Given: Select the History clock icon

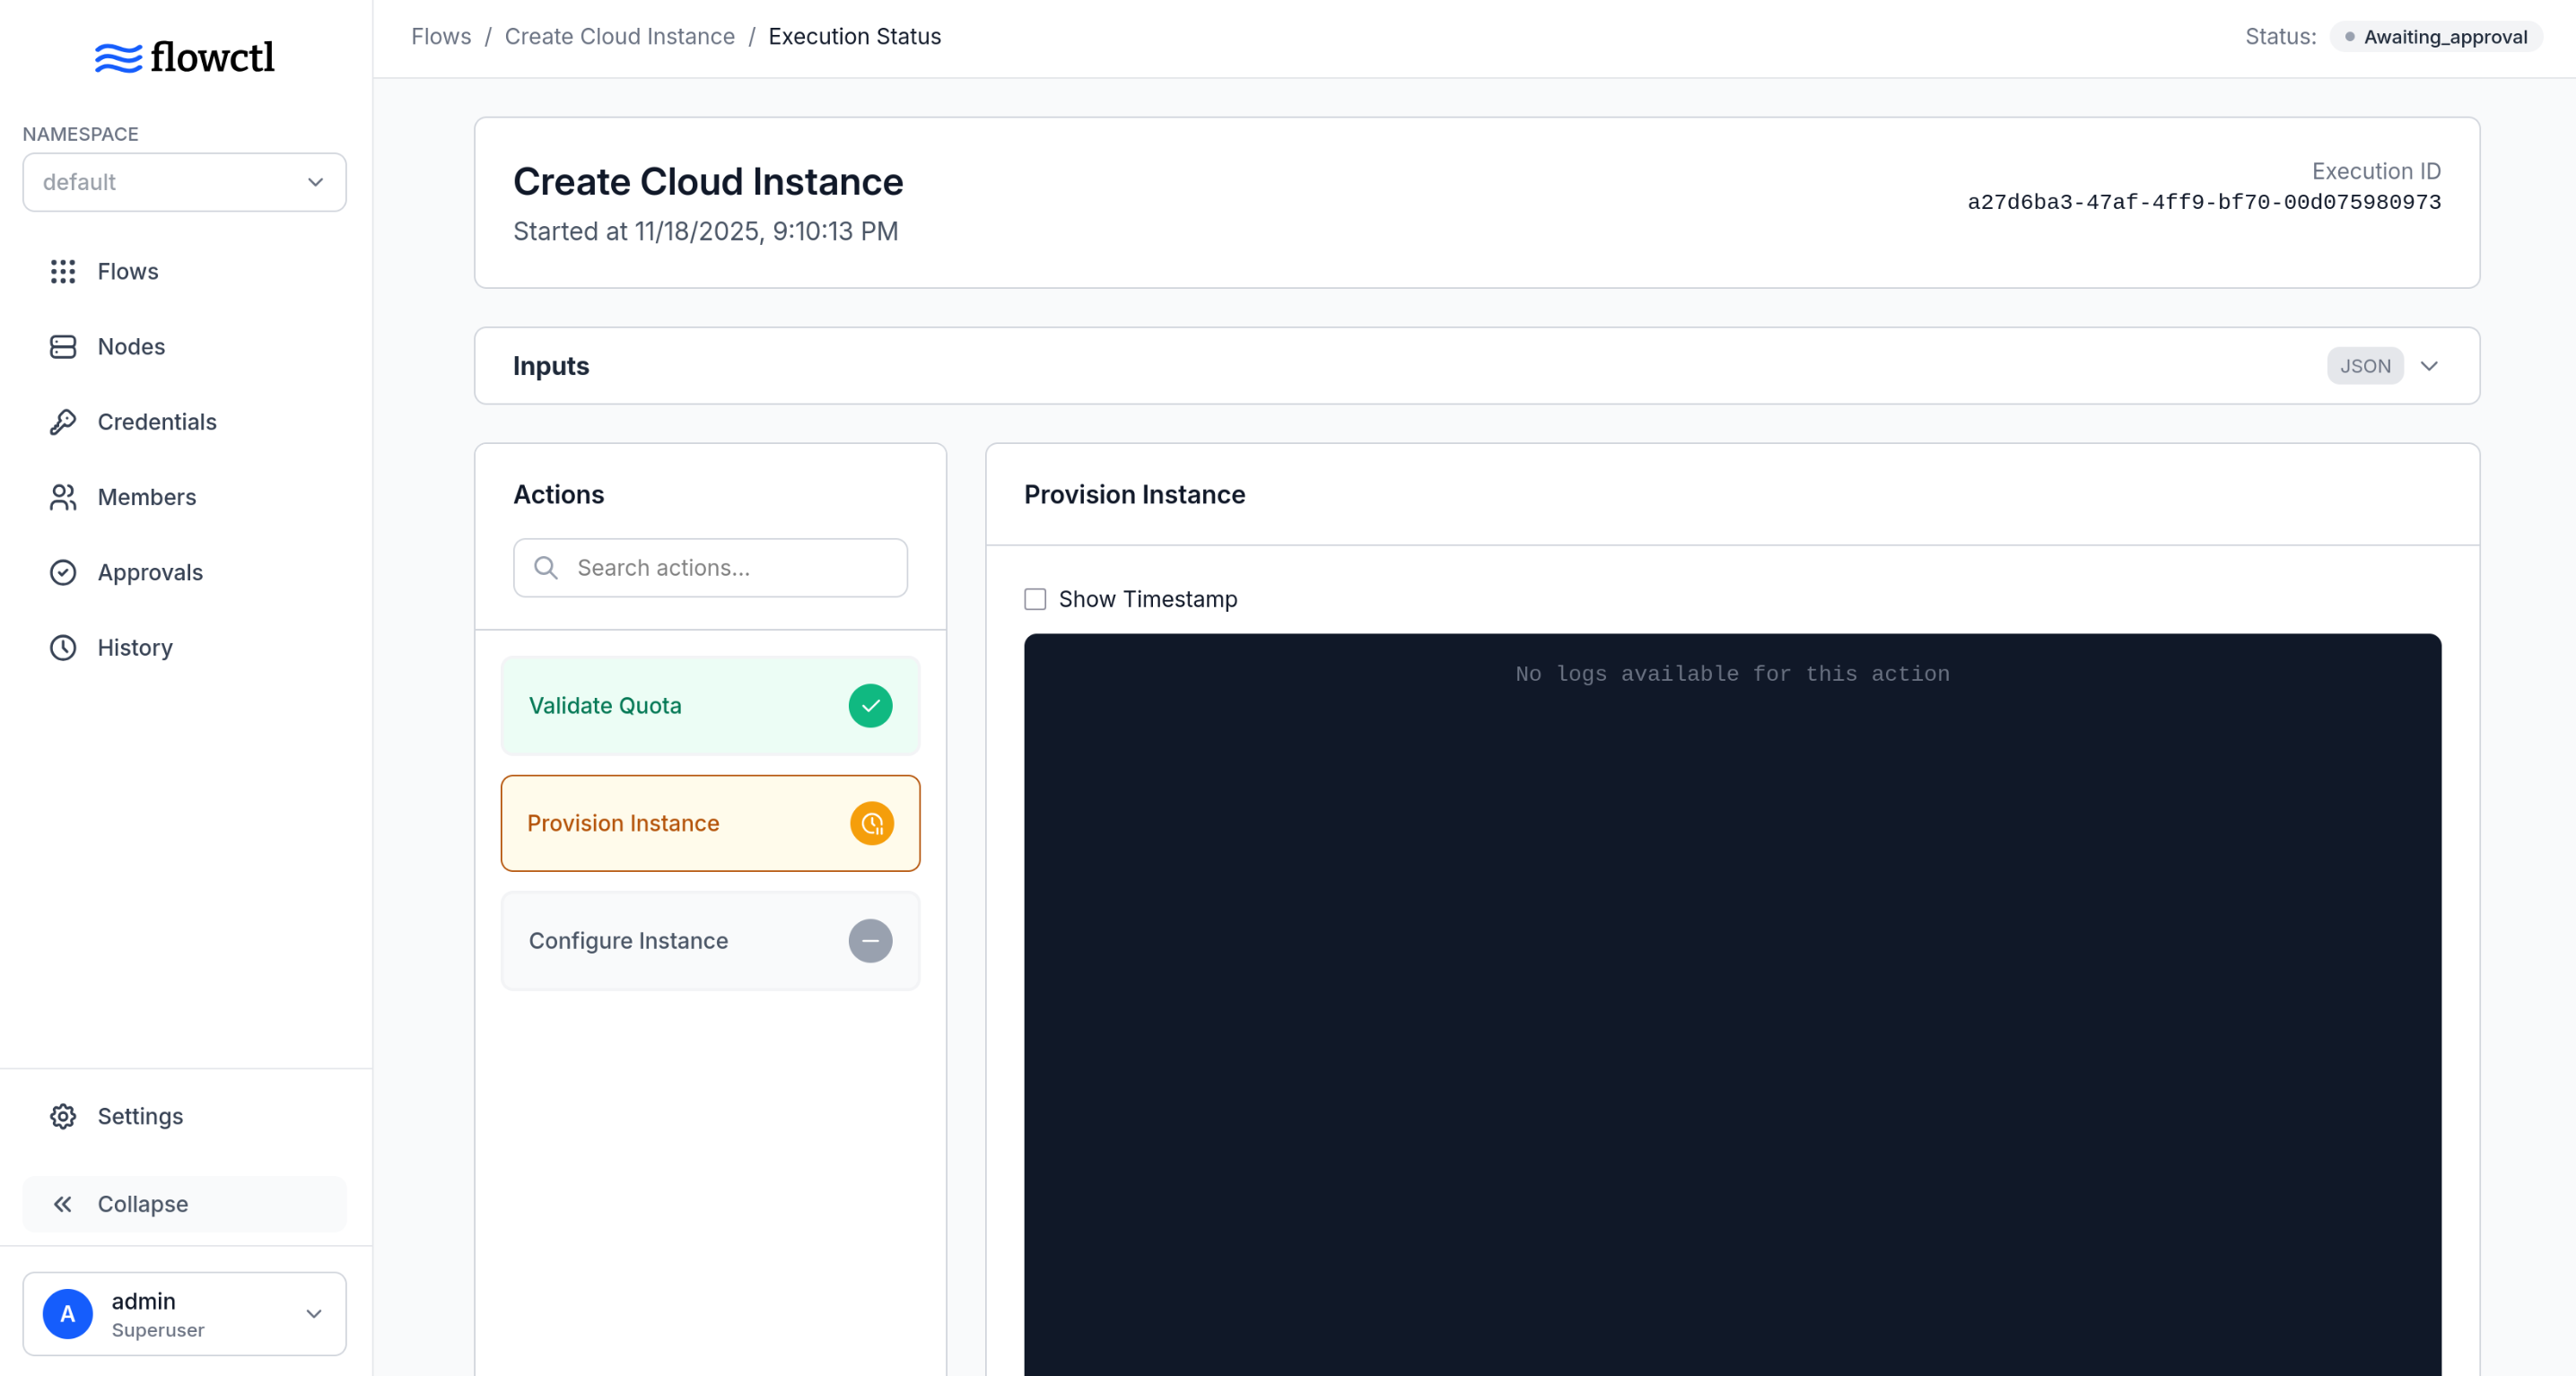Looking at the screenshot, I should (x=62, y=647).
